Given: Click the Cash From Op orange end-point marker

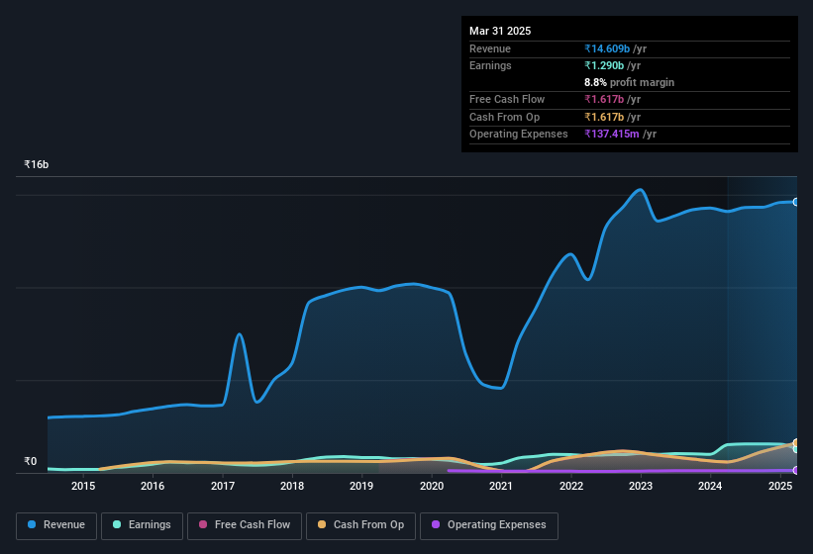Looking at the screenshot, I should [796, 442].
